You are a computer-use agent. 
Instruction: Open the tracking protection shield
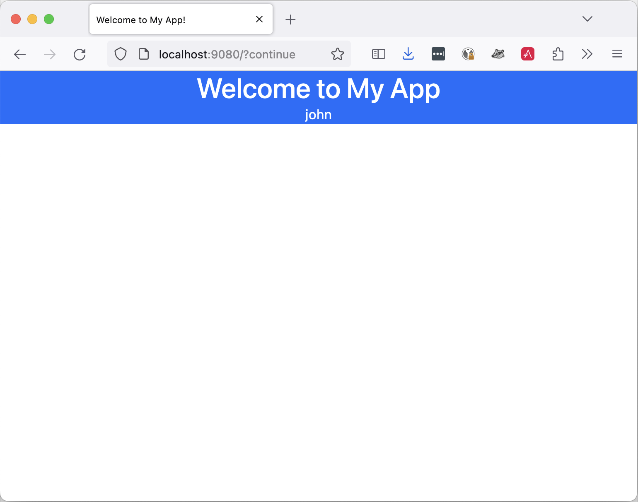click(x=121, y=54)
